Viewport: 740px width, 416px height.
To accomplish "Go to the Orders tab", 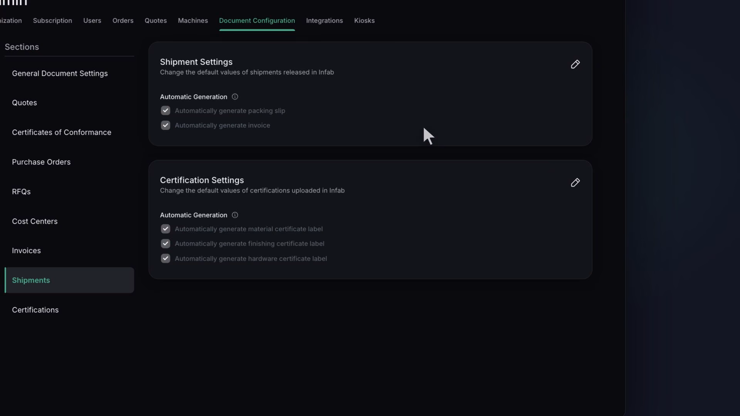I will 123,20.
